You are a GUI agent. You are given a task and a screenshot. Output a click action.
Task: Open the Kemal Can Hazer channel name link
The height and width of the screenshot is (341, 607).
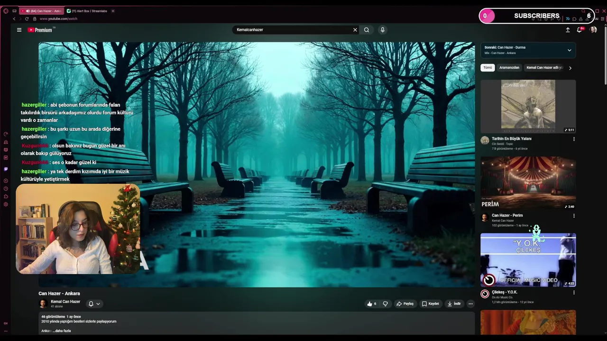pyautogui.click(x=65, y=302)
